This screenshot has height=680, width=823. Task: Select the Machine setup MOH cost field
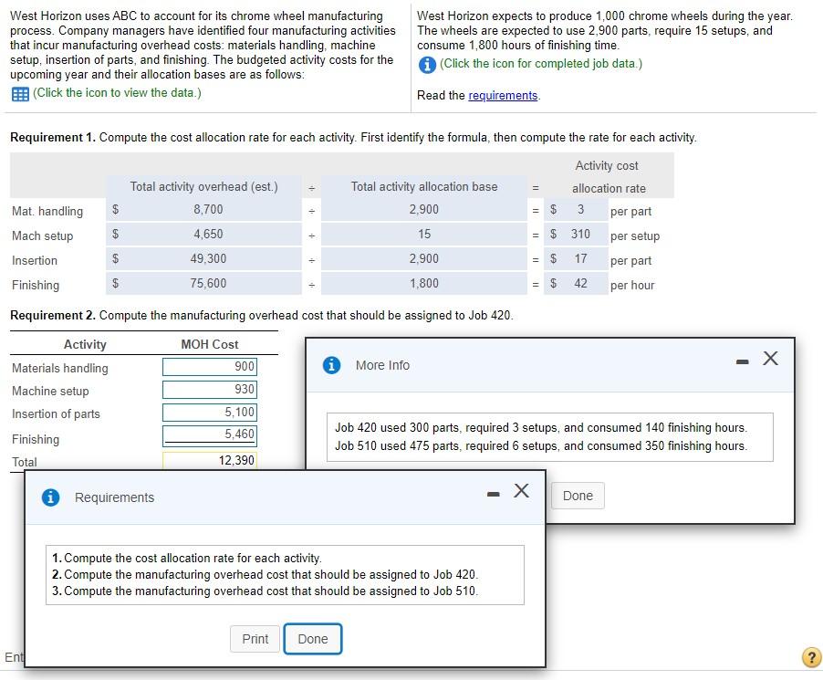coord(208,391)
